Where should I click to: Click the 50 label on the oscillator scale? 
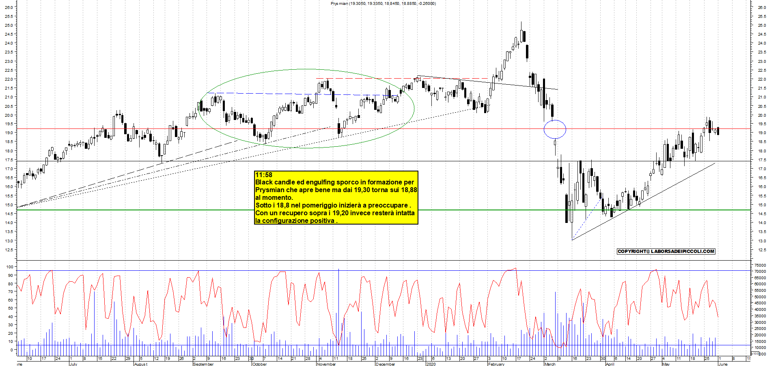coord(11,308)
